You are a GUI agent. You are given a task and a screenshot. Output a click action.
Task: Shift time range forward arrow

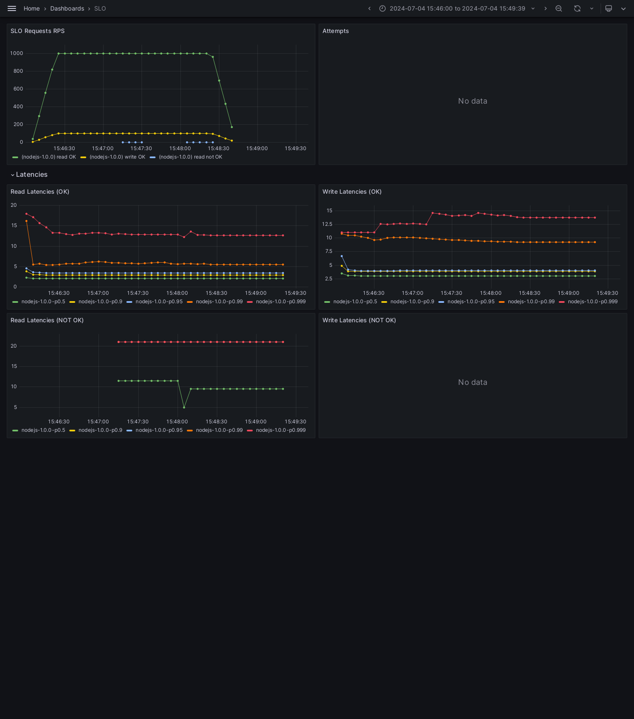coord(545,8)
